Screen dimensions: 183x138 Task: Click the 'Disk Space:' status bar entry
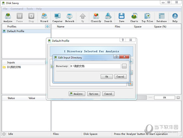coord(91,134)
